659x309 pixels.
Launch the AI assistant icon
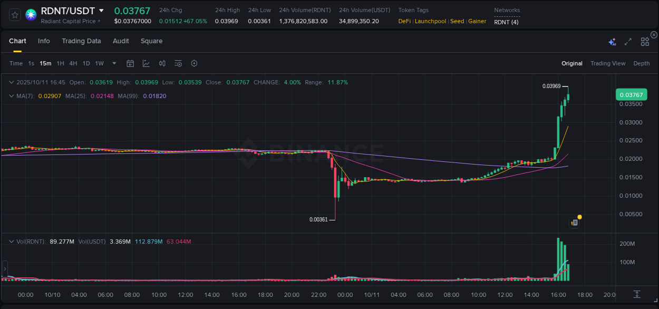(612, 42)
